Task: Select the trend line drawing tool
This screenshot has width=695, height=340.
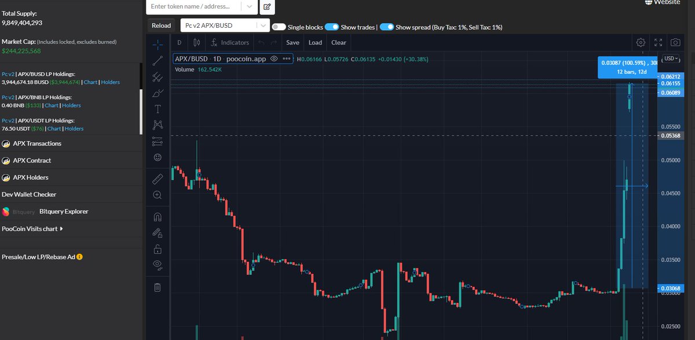Action: (x=157, y=61)
